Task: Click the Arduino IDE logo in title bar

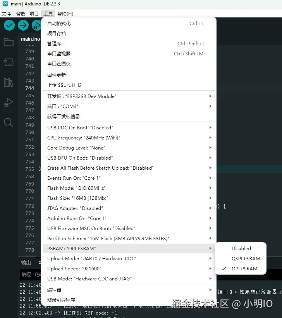Action: (x=5, y=3)
